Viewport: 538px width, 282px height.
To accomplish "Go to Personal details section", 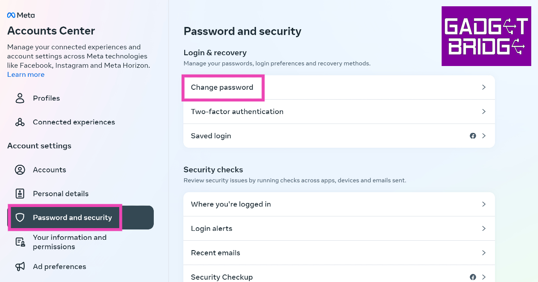I will point(61,194).
